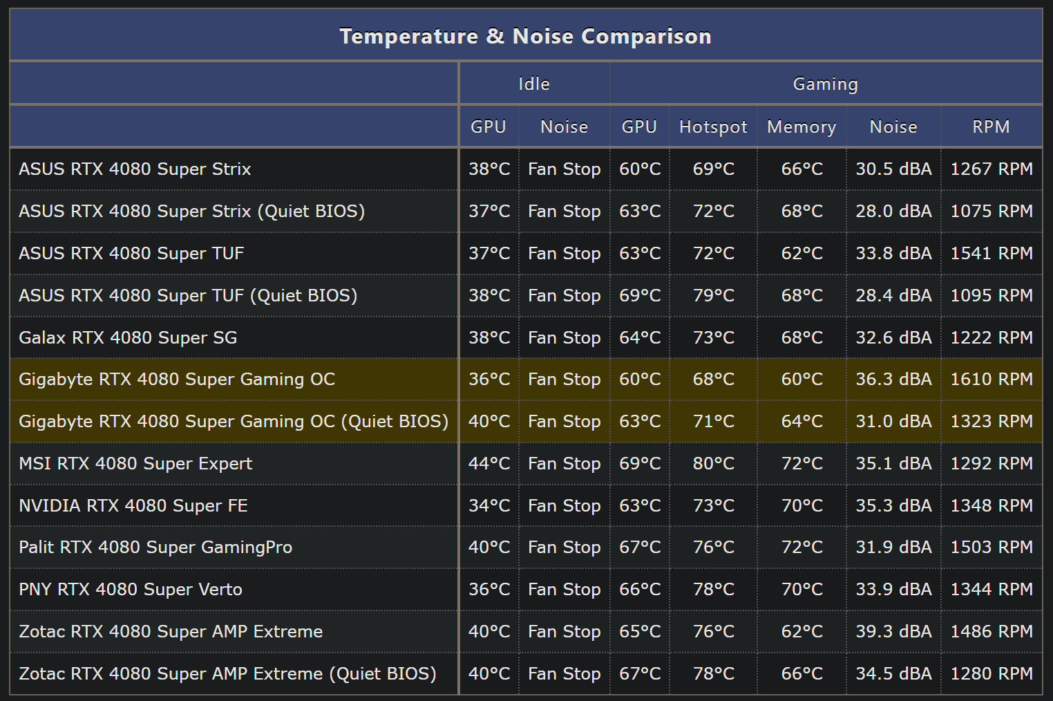
Task: Click the Palit RTX 4080 Super GamingPro name
Action: coord(155,548)
